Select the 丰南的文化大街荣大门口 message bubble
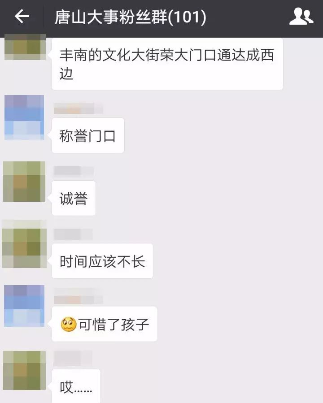Image resolution: width=323 pixels, height=403 pixels. point(167,64)
